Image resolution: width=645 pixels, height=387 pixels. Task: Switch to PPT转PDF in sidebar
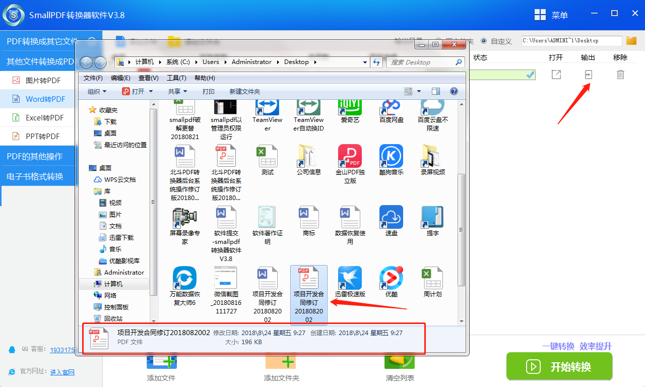tap(37, 136)
